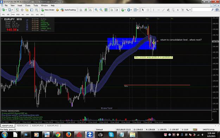Select the Equidistant Channel tool
This screenshot has height=138, width=220.
168,10
